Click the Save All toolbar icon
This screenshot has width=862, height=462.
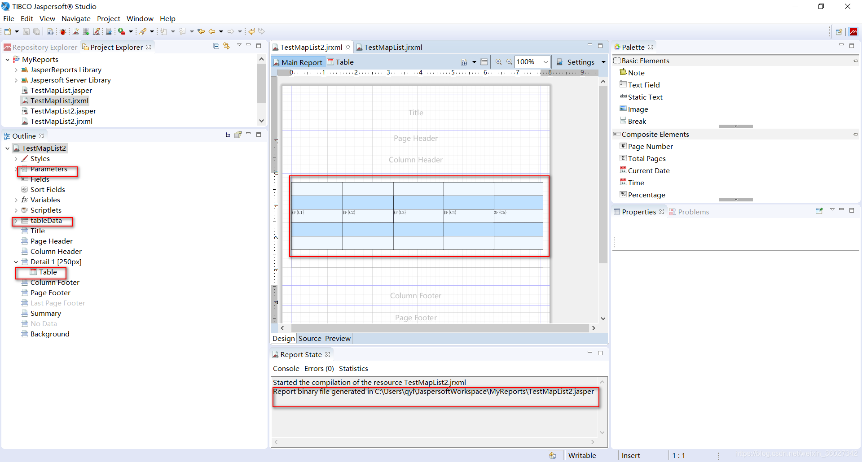pyautogui.click(x=36, y=31)
